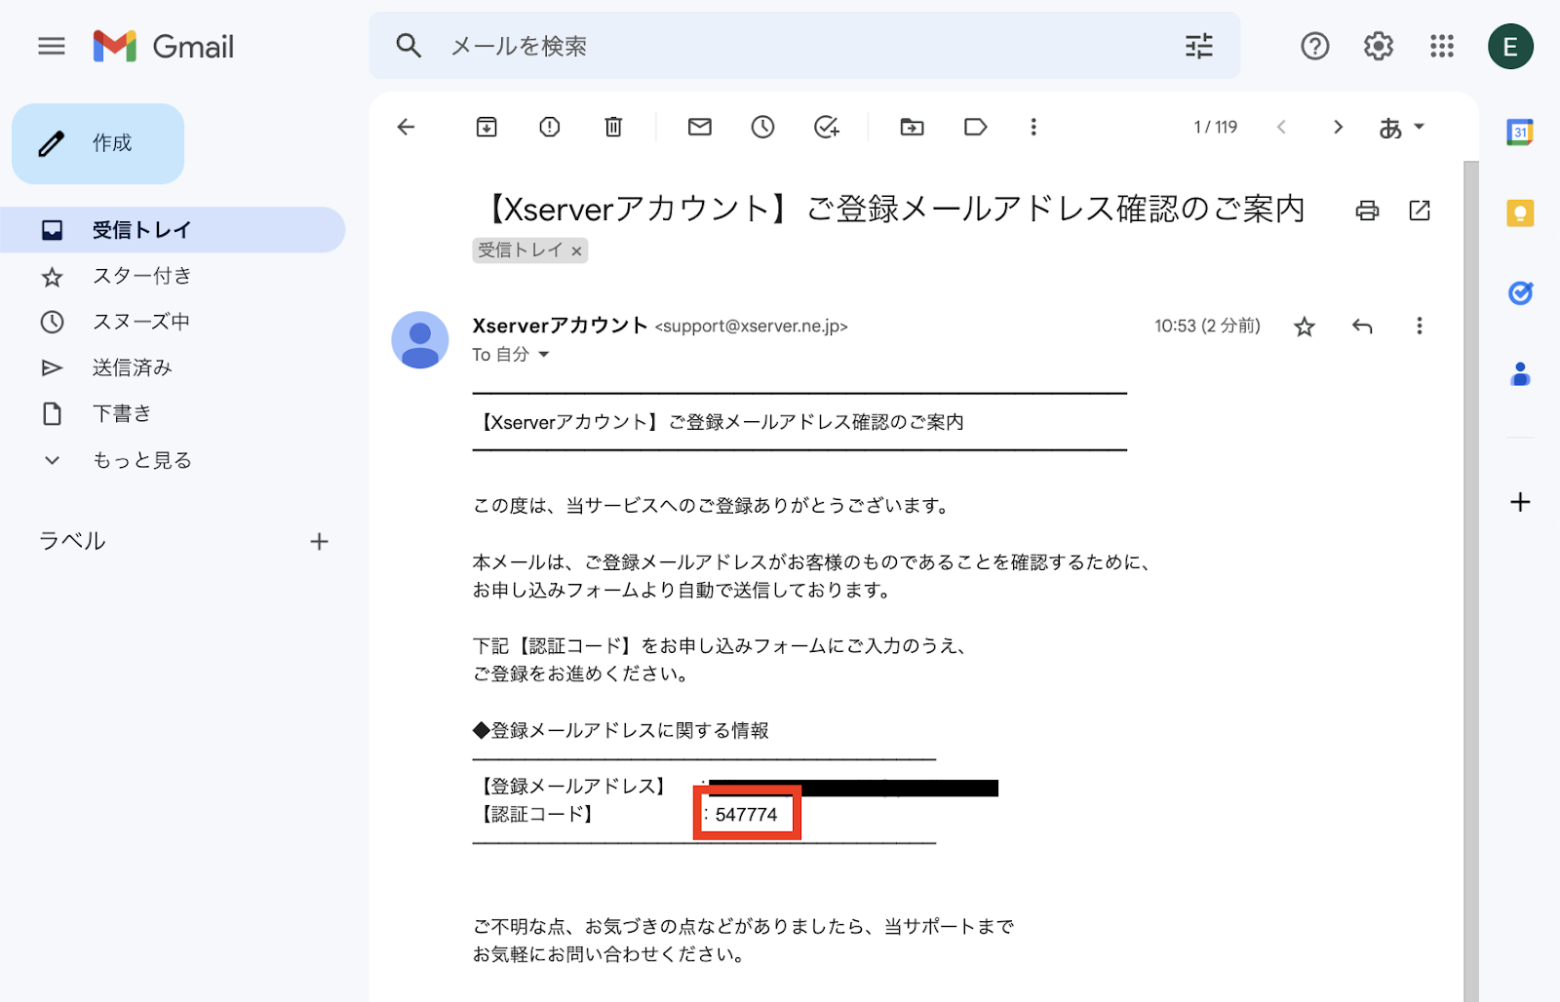This screenshot has height=1002, width=1560.
Task: Go to the next email arrow
Action: [x=1338, y=127]
